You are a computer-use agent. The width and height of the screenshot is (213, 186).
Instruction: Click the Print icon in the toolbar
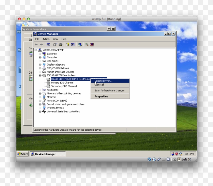[60, 44]
